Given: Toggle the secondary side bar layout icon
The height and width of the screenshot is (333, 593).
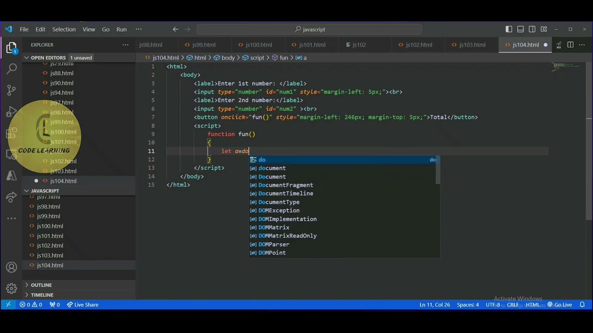Looking at the screenshot, I should coord(532,29).
